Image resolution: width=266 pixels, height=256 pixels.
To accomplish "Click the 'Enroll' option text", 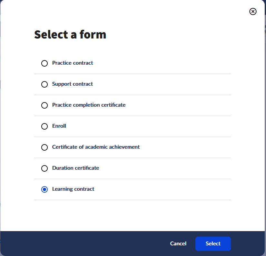I will click(59, 126).
